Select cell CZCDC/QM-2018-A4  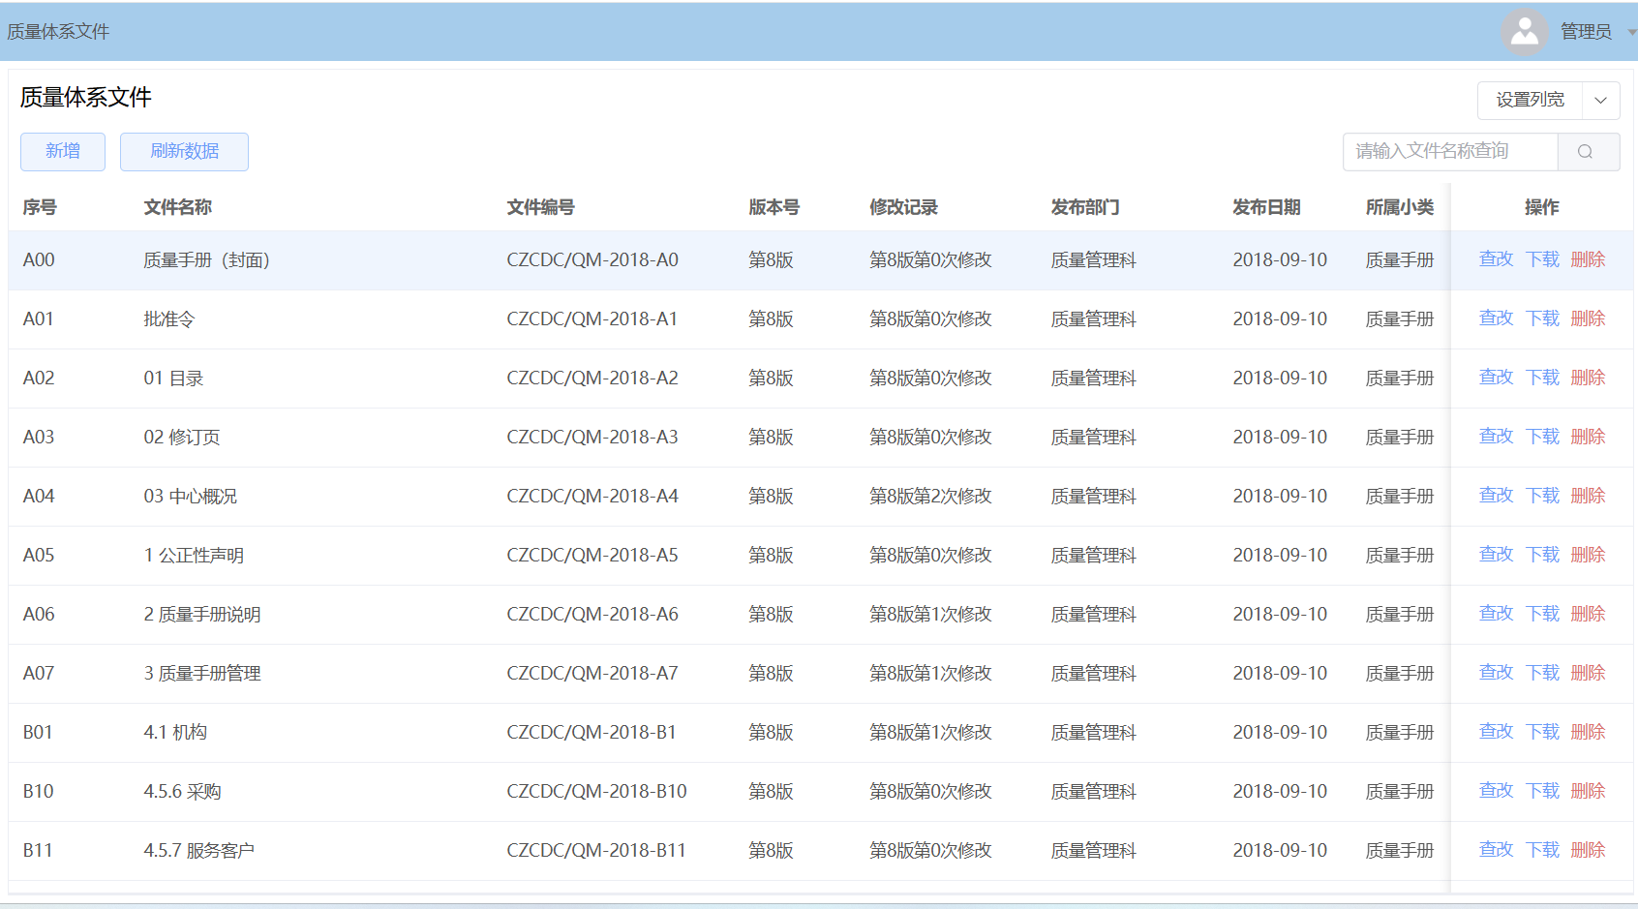click(592, 497)
